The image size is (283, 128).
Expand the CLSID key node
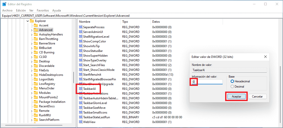pyautogui.click(x=32, y=57)
